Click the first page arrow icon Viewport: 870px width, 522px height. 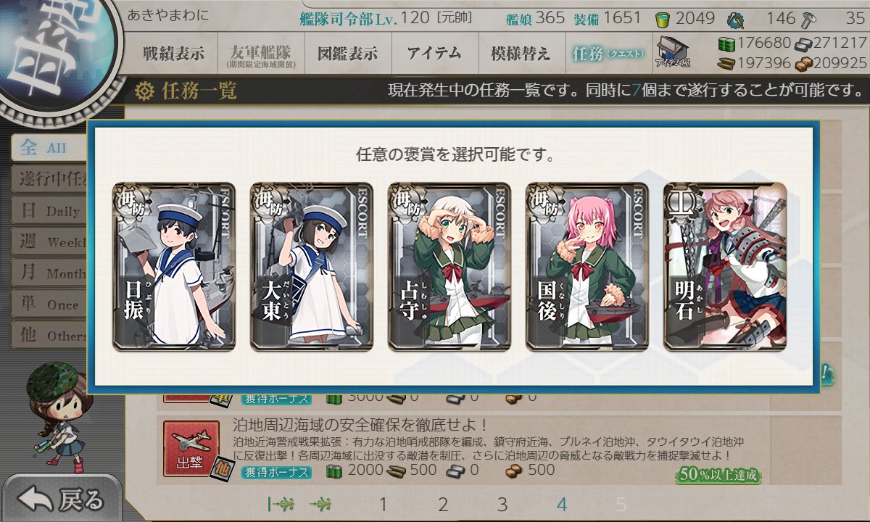[280, 505]
